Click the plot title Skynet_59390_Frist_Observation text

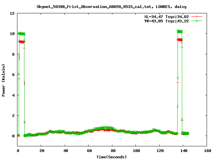[x=111, y=7]
